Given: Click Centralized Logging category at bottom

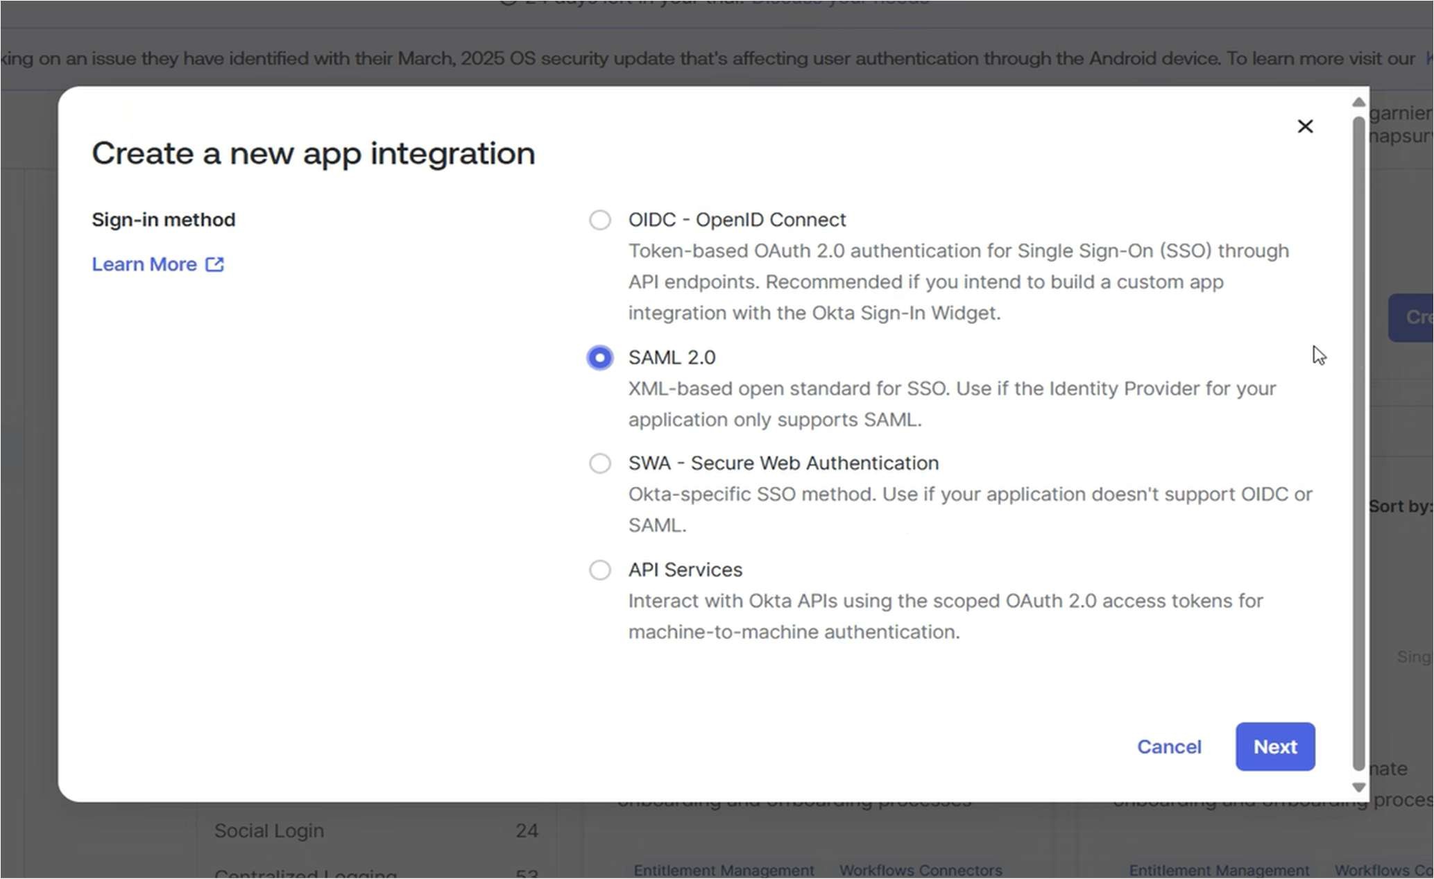Looking at the screenshot, I should [305, 873].
